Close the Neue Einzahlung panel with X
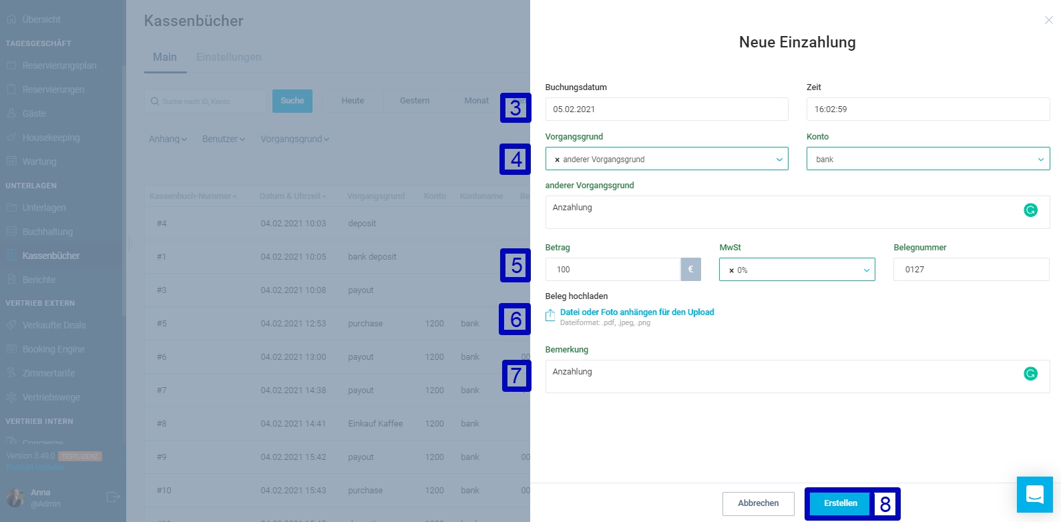The width and height of the screenshot is (1061, 522). [1048, 20]
